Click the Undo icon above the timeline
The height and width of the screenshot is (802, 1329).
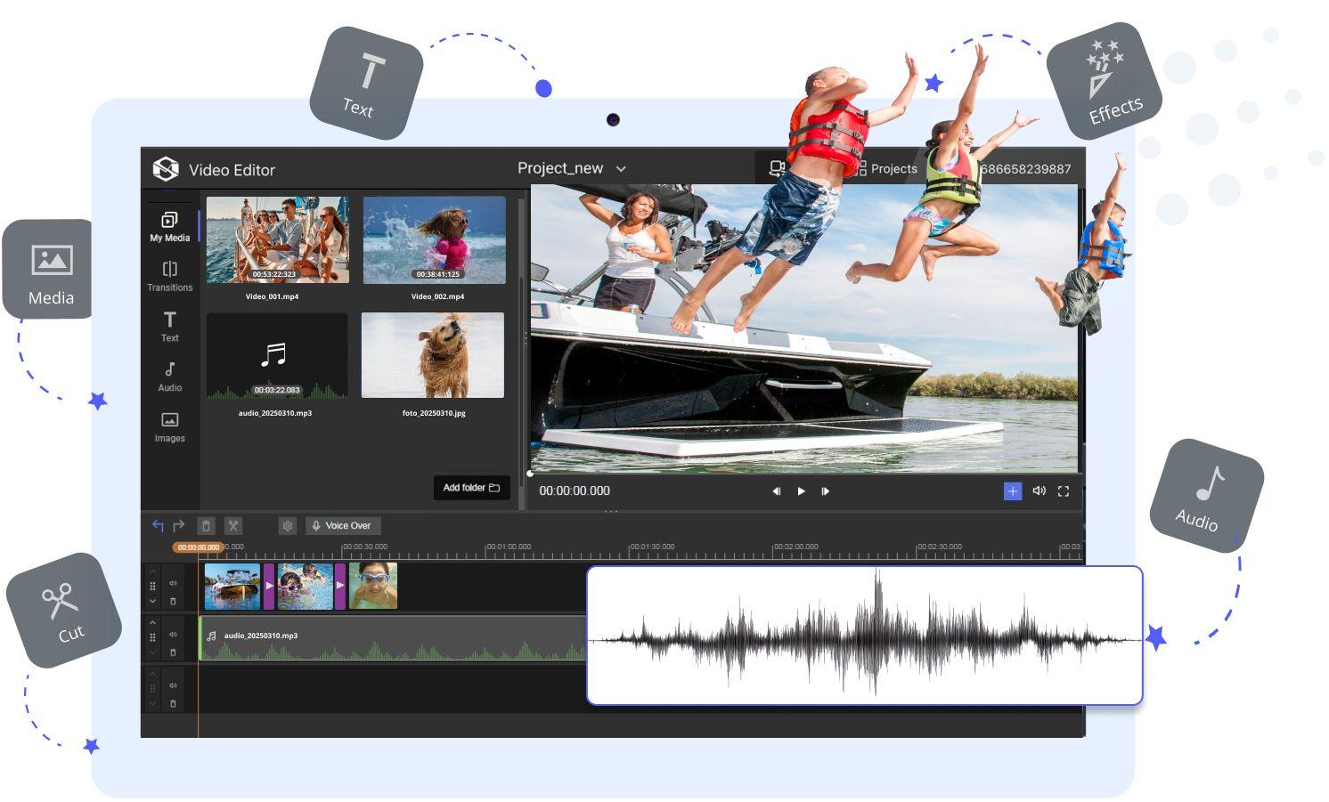click(x=157, y=525)
